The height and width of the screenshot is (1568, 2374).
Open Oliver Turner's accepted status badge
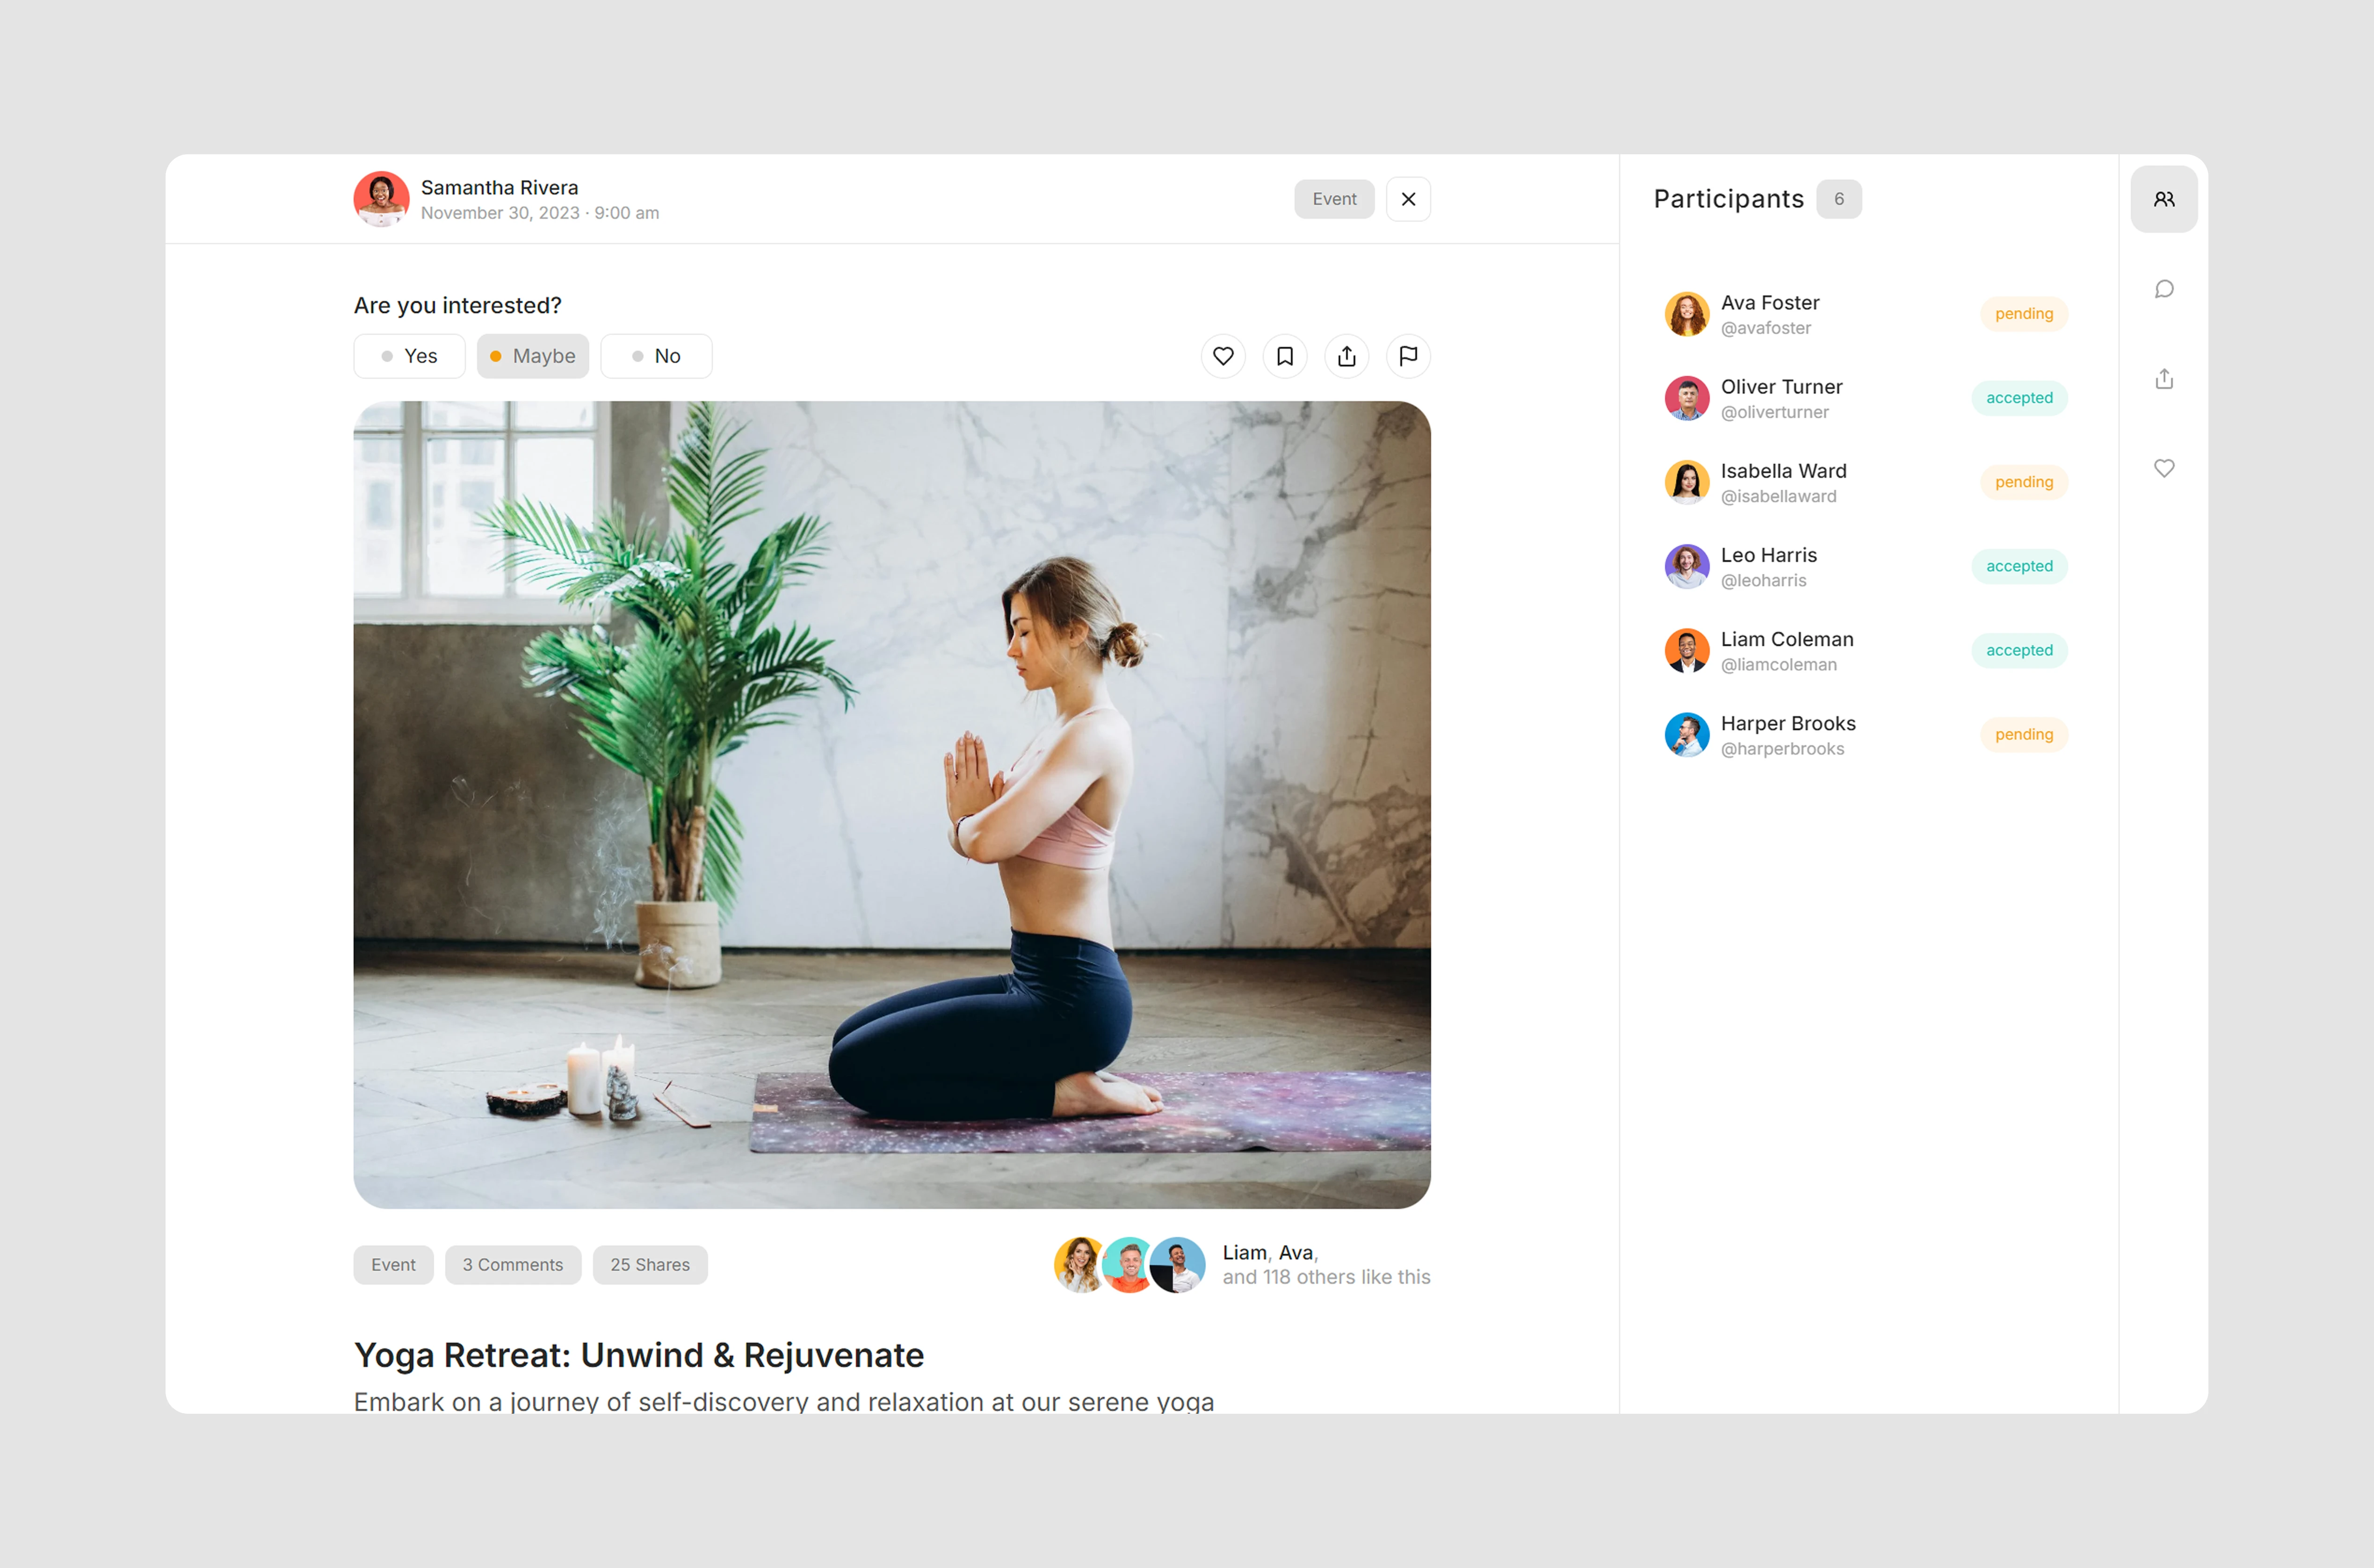coord(2019,397)
